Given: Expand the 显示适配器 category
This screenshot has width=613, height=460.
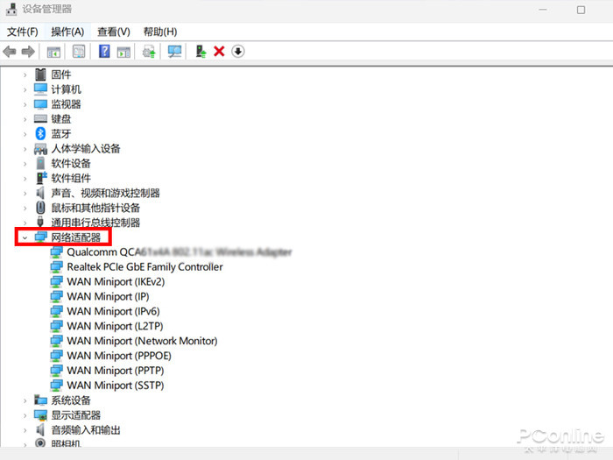Looking at the screenshot, I should coord(25,415).
